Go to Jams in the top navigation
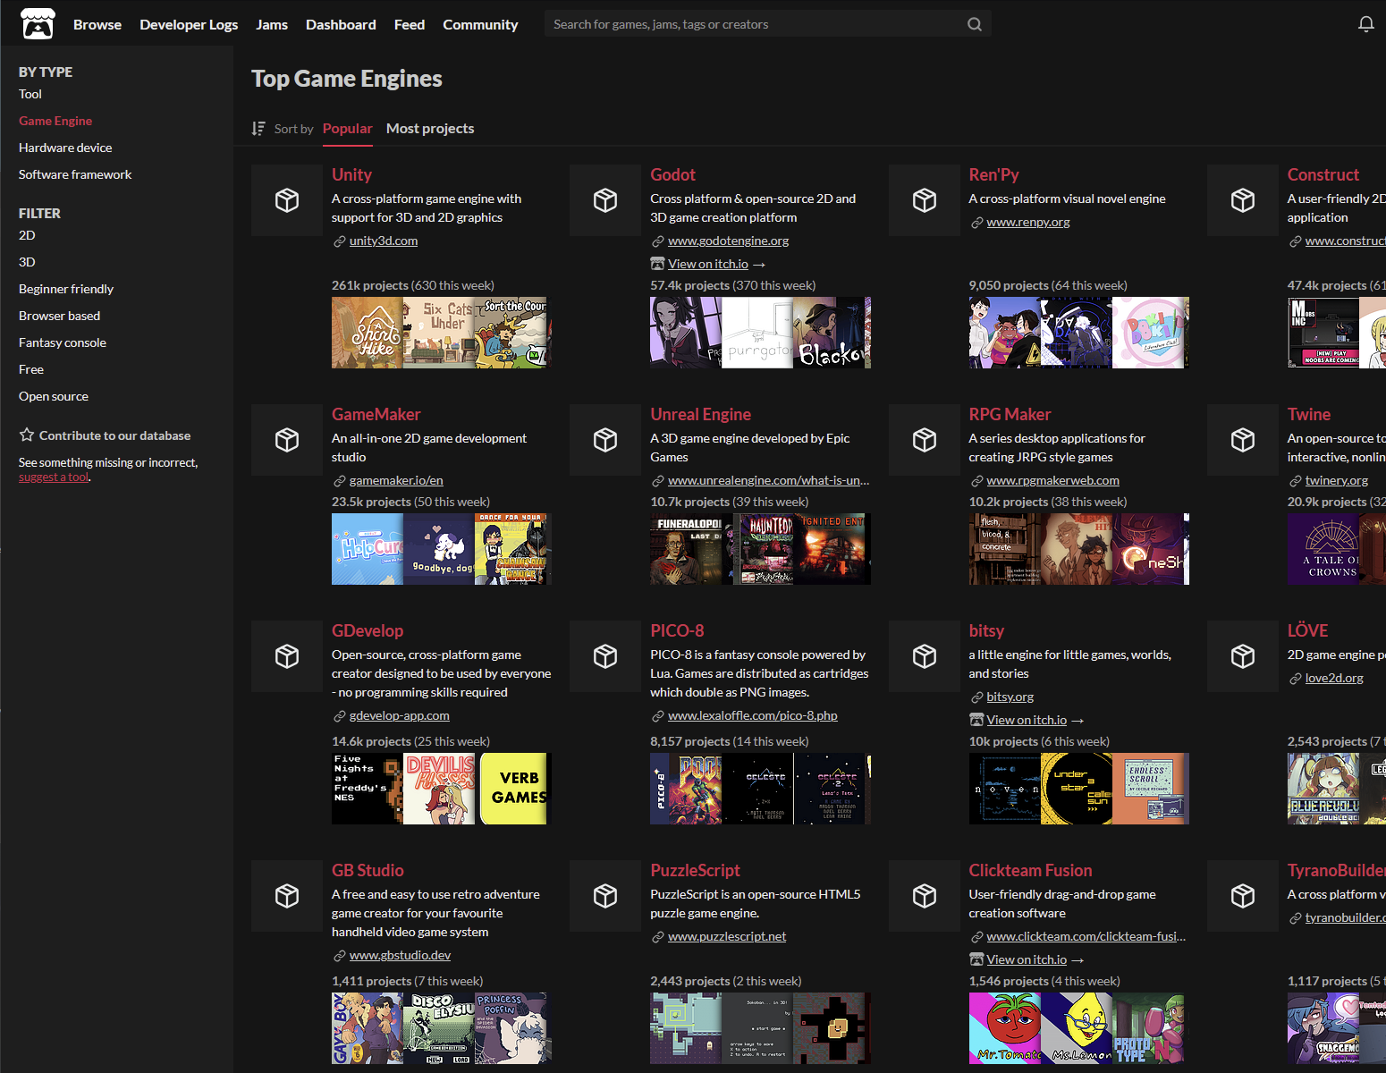 click(x=272, y=24)
